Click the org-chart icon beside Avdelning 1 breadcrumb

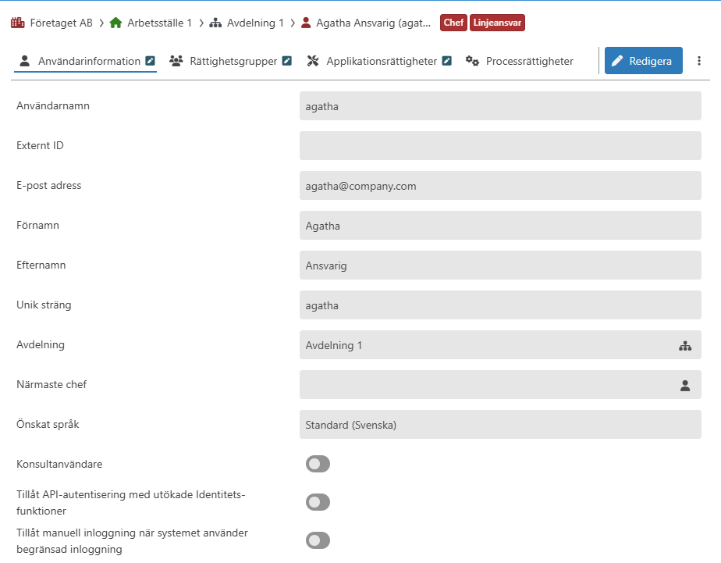(x=215, y=23)
